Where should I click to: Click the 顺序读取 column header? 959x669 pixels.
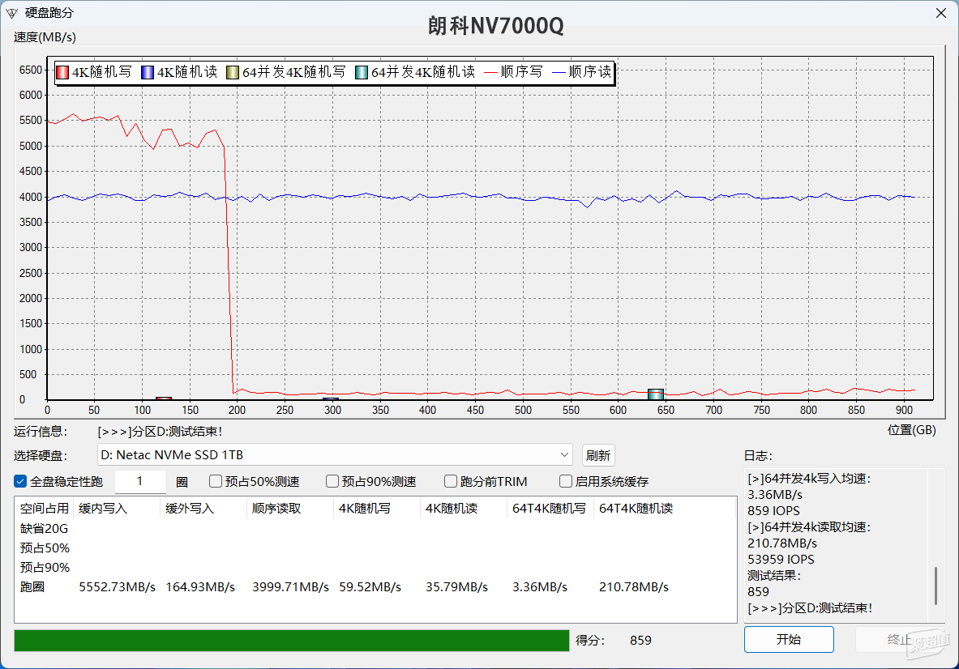[290, 509]
